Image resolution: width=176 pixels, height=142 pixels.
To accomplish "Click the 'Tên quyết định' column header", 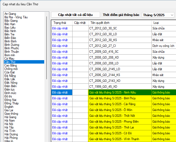I will click(x=120, y=23).
